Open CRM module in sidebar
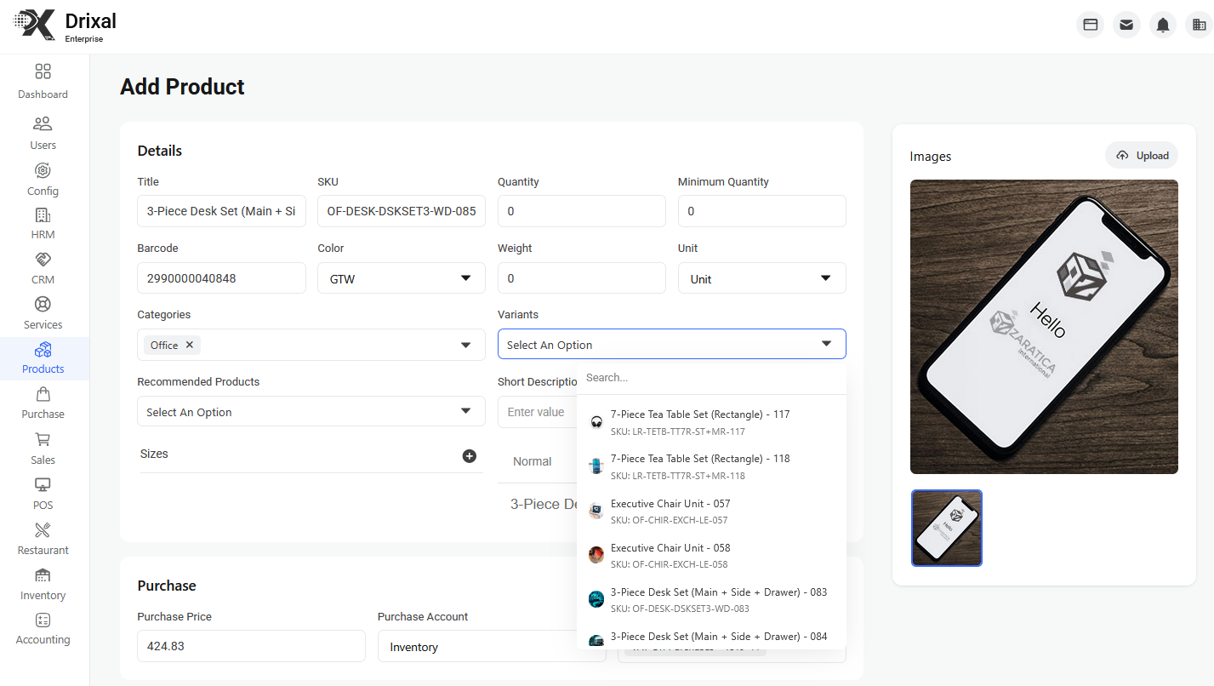 pos(43,268)
